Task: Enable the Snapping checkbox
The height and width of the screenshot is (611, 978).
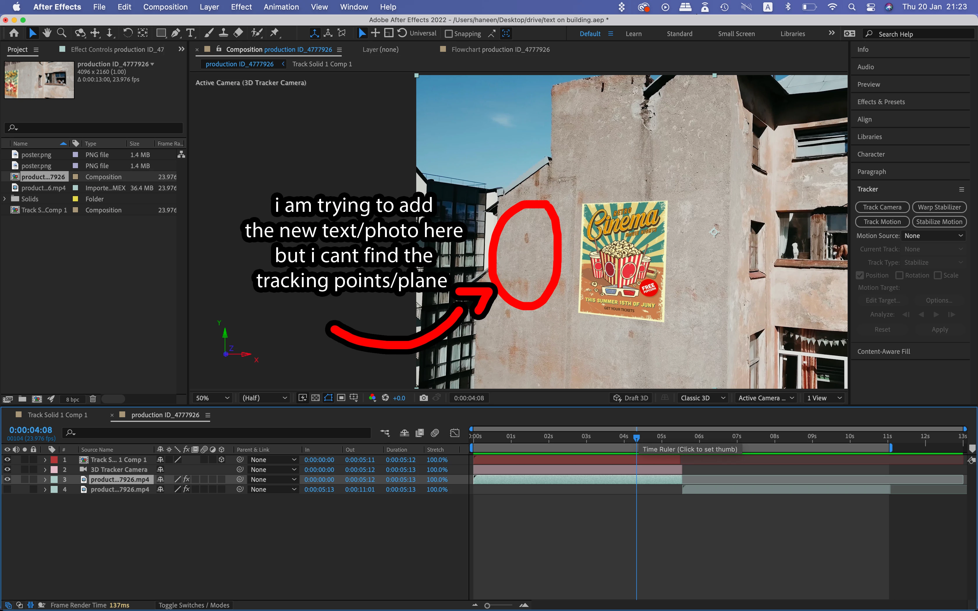Action: pyautogui.click(x=449, y=34)
